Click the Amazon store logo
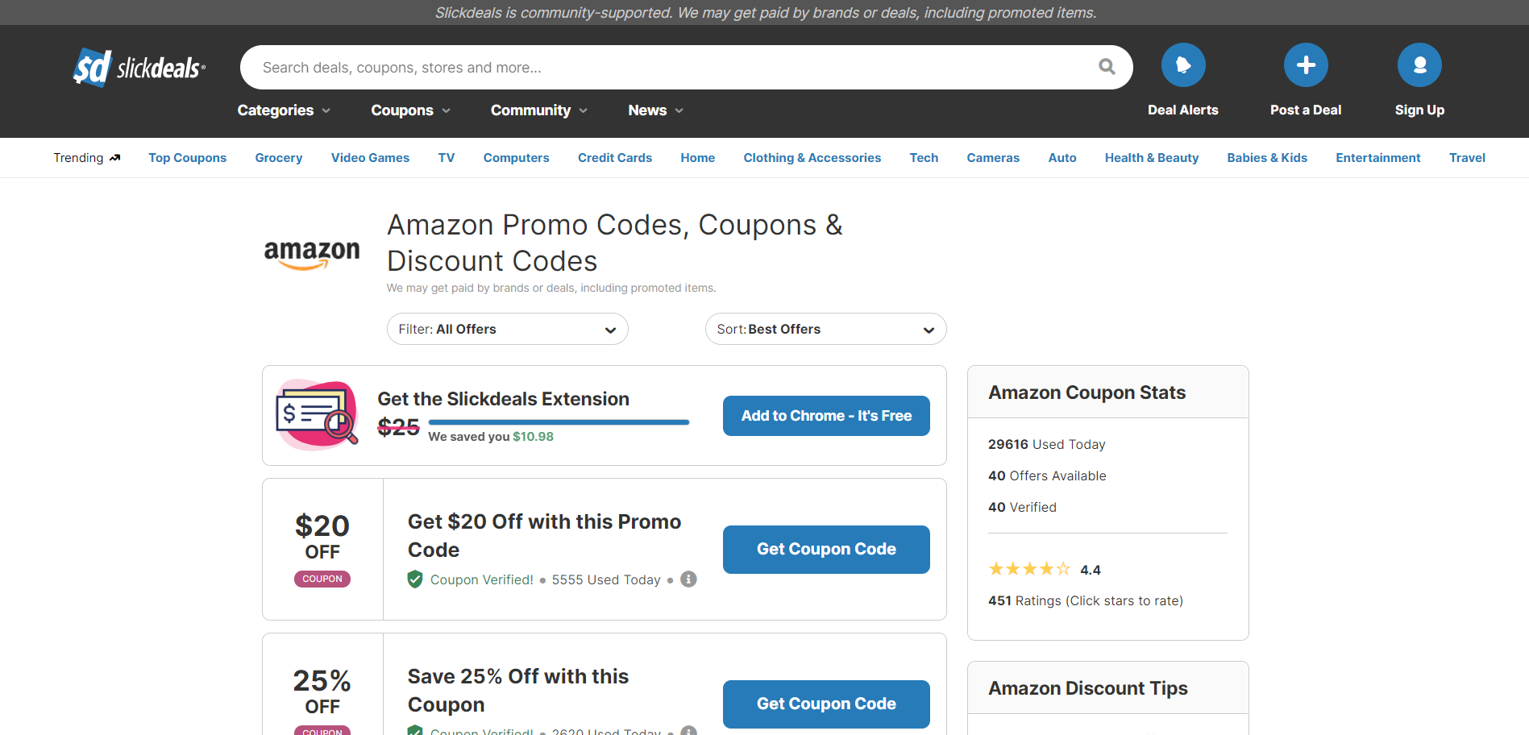Viewport: 1529px width, 735px height. [312, 253]
